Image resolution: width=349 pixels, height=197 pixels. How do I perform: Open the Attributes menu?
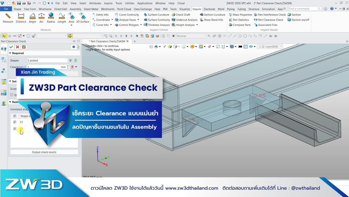tap(95, 3)
